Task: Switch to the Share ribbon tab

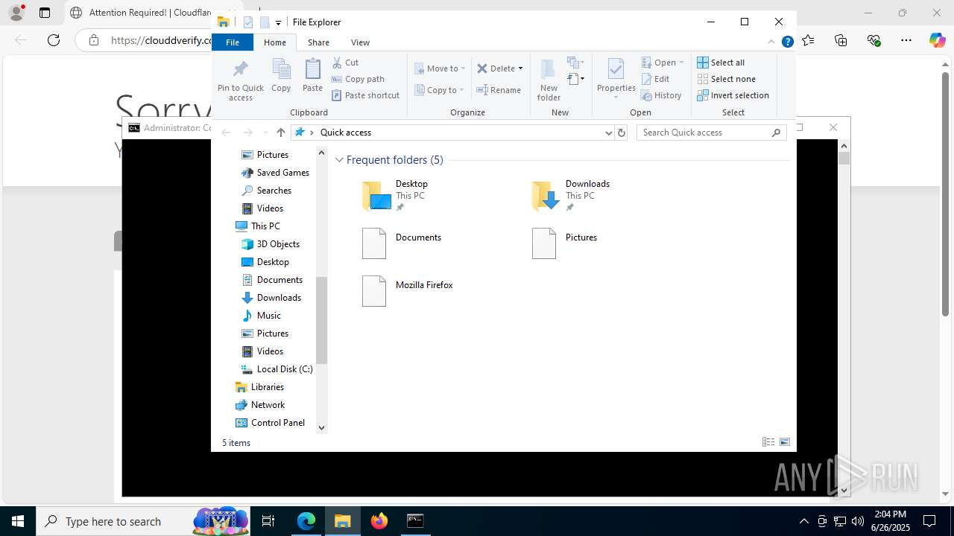Action: [318, 42]
